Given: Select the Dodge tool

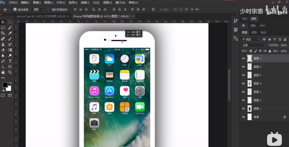Looking at the screenshot, I should tap(10, 55).
